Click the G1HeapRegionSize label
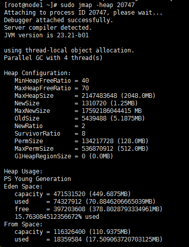 (x=43, y=156)
